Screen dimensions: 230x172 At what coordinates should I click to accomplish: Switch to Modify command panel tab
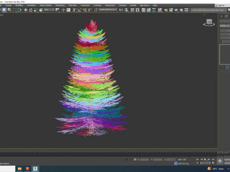(227, 16)
